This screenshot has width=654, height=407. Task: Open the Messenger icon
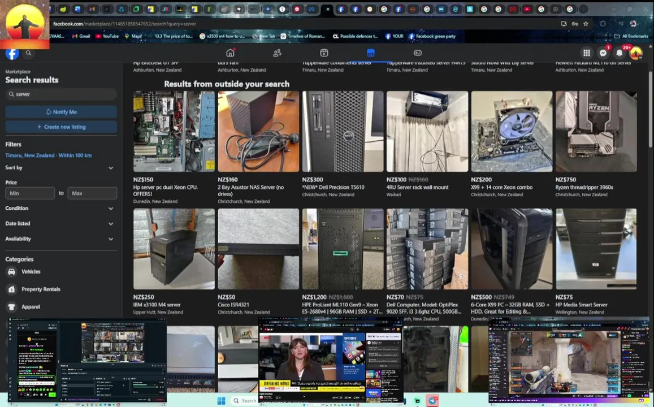tap(603, 53)
